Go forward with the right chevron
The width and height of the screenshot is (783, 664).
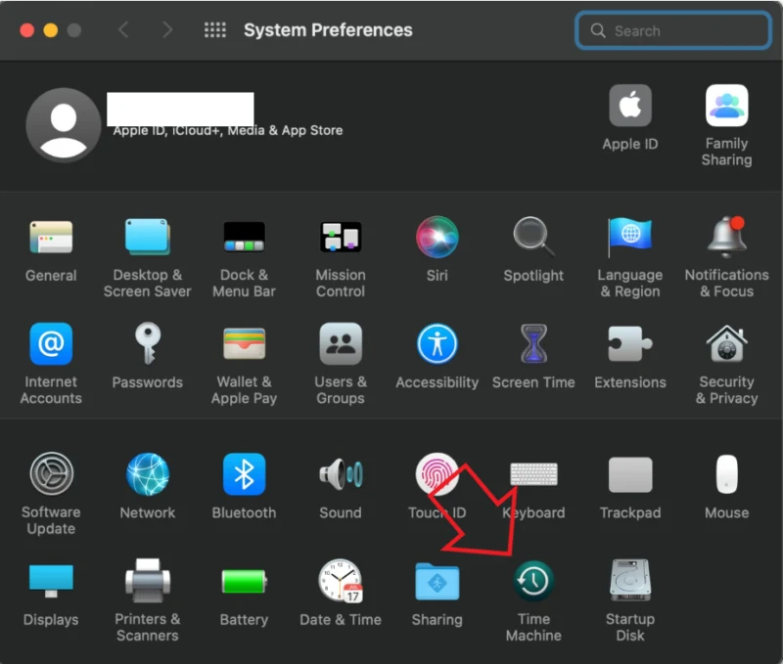tap(167, 30)
